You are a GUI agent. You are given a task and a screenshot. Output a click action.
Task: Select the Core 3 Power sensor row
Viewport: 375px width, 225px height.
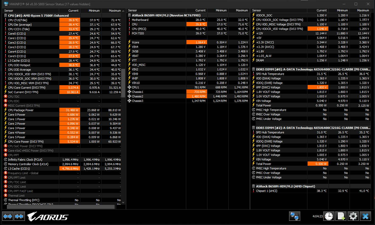(62, 128)
